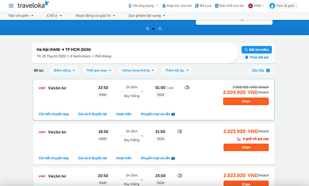
Task: Open Hãng hàng không filter
Action: (x=138, y=70)
